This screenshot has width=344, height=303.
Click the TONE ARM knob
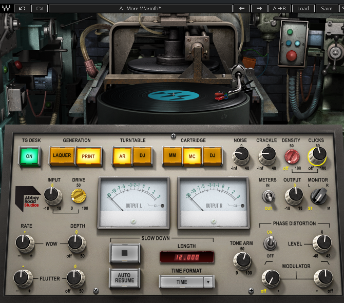pyautogui.click(x=243, y=261)
